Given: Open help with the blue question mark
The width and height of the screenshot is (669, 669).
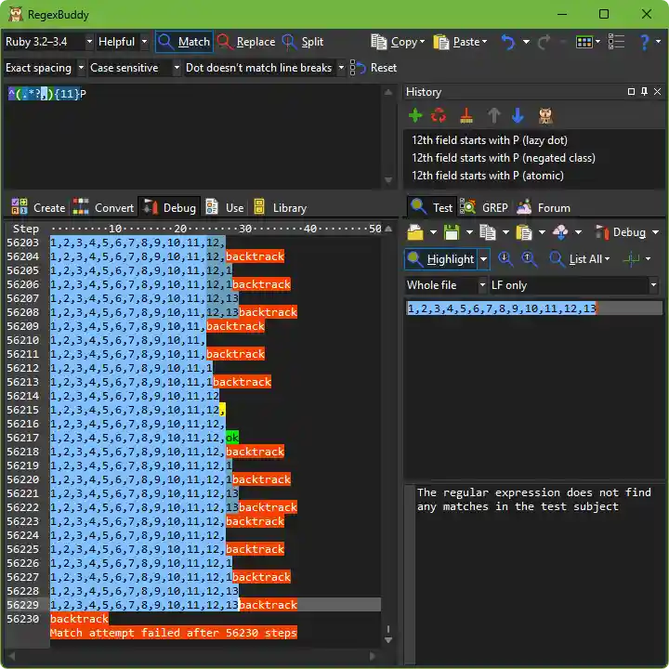Looking at the screenshot, I should click(645, 42).
